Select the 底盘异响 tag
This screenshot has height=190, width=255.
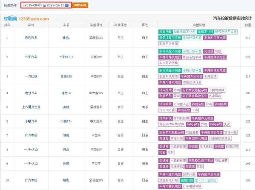click(215, 96)
